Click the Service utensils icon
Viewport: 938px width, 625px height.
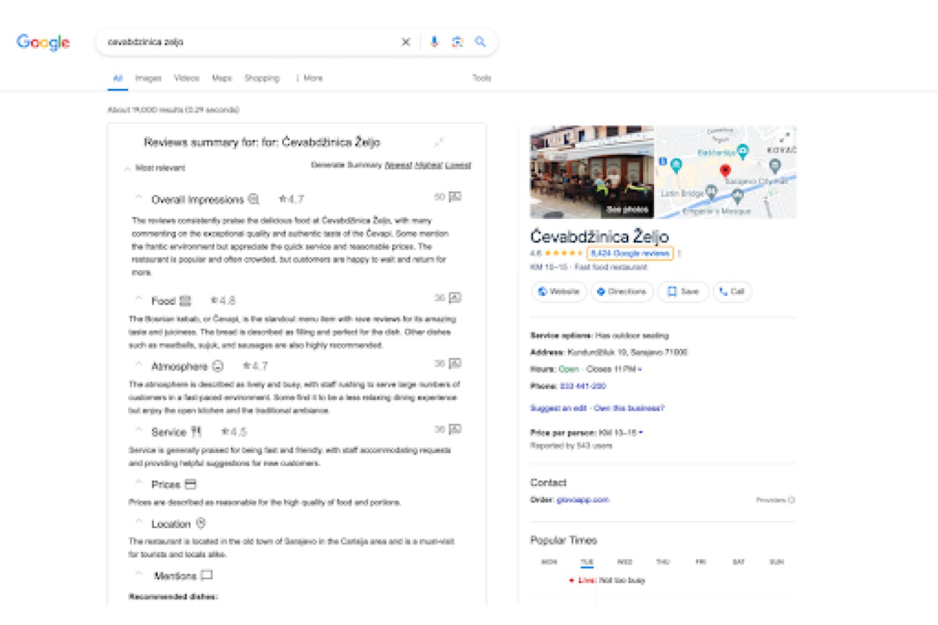click(196, 431)
